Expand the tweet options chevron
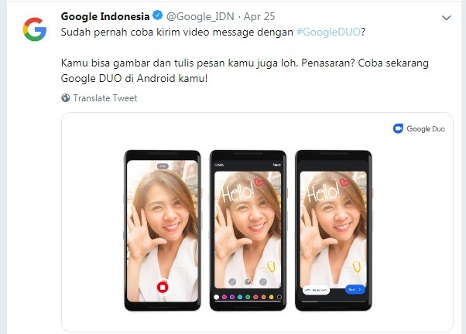This screenshot has height=334, width=466. tap(446, 18)
